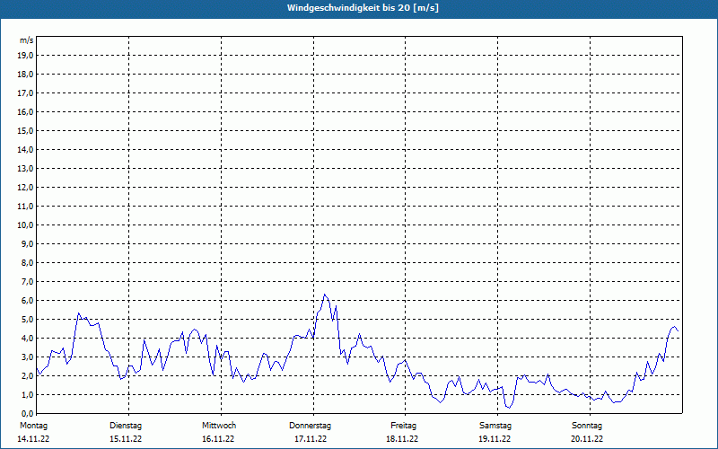Click the 3,0 axis value
Screen dimensions: 718x449
(27, 357)
